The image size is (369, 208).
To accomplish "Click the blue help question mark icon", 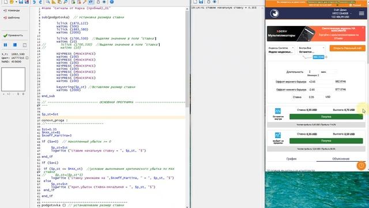I will click(112, 2).
